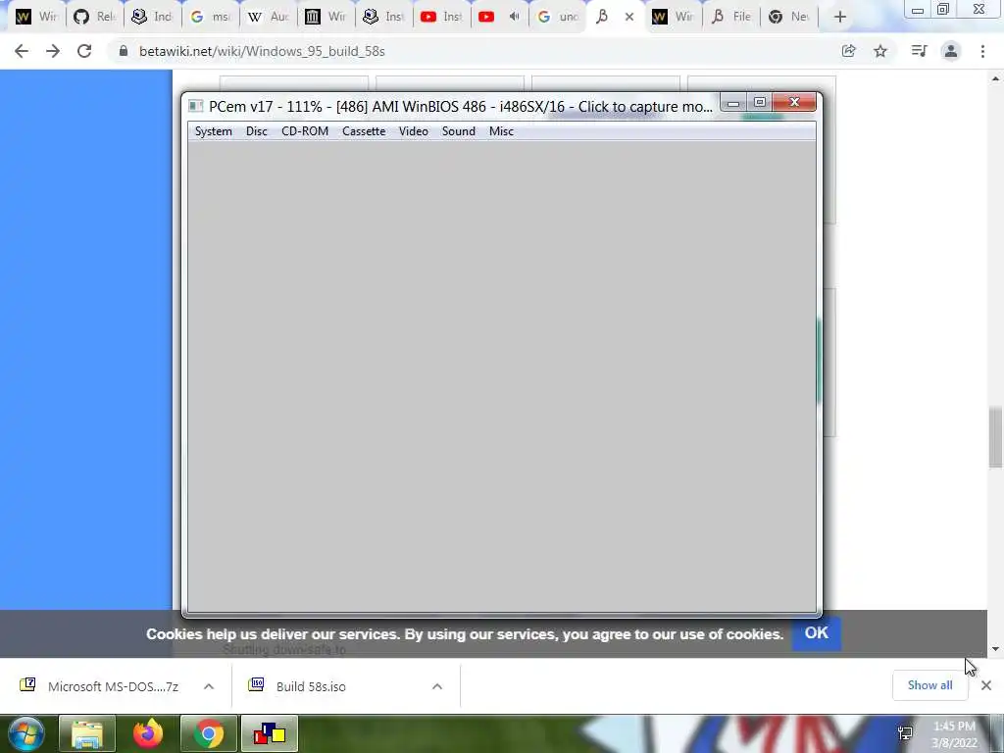The height and width of the screenshot is (753, 1004).
Task: Open the CD-ROM menu in PCem
Action: (x=305, y=131)
